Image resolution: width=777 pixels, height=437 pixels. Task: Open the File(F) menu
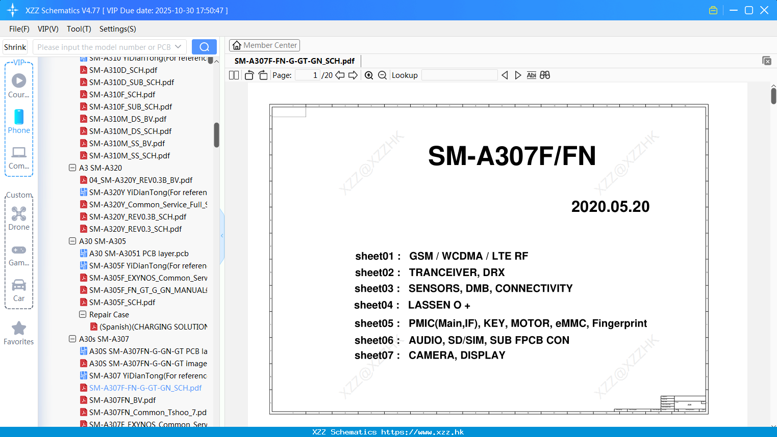(19, 29)
